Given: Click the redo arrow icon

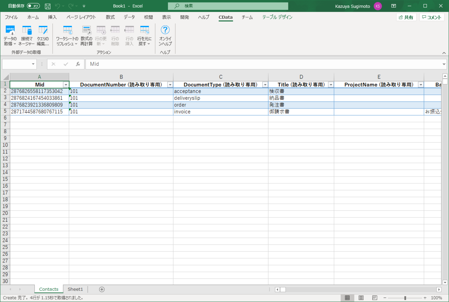Looking at the screenshot, I should click(x=71, y=6).
